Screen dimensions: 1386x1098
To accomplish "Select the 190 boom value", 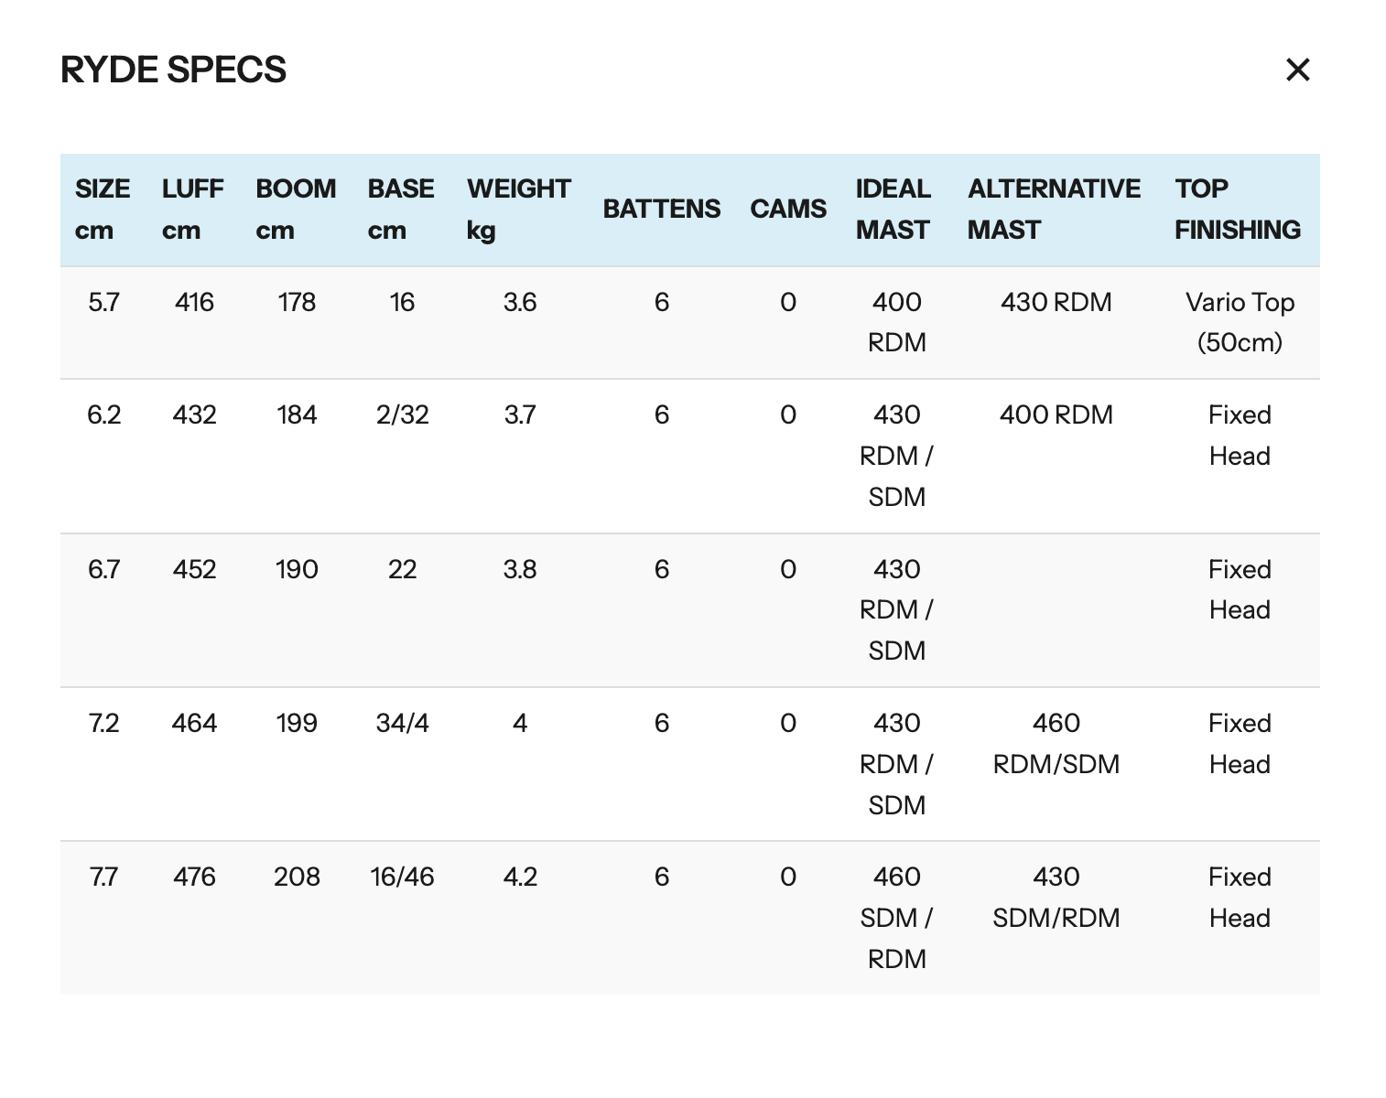I will pyautogui.click(x=297, y=569).
